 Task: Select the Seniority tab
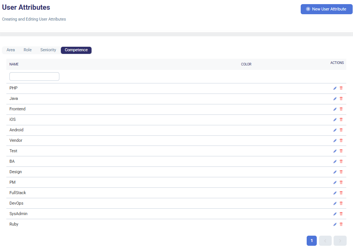pos(48,50)
